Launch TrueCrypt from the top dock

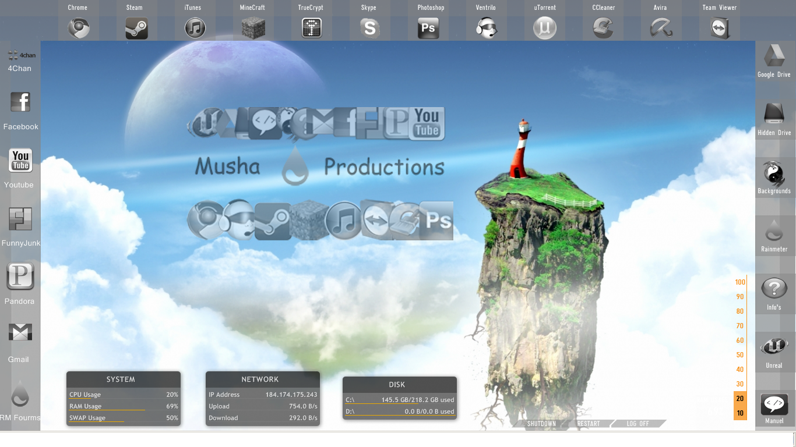[x=312, y=27]
